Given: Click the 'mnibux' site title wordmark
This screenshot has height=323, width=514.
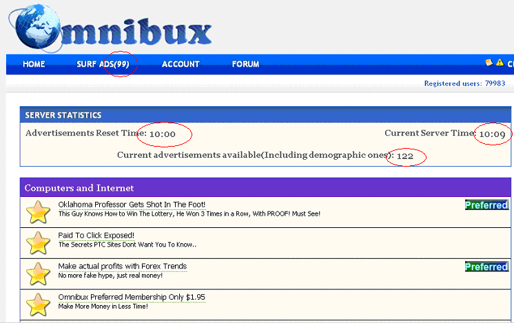Looking at the screenshot, I should coord(136,32).
